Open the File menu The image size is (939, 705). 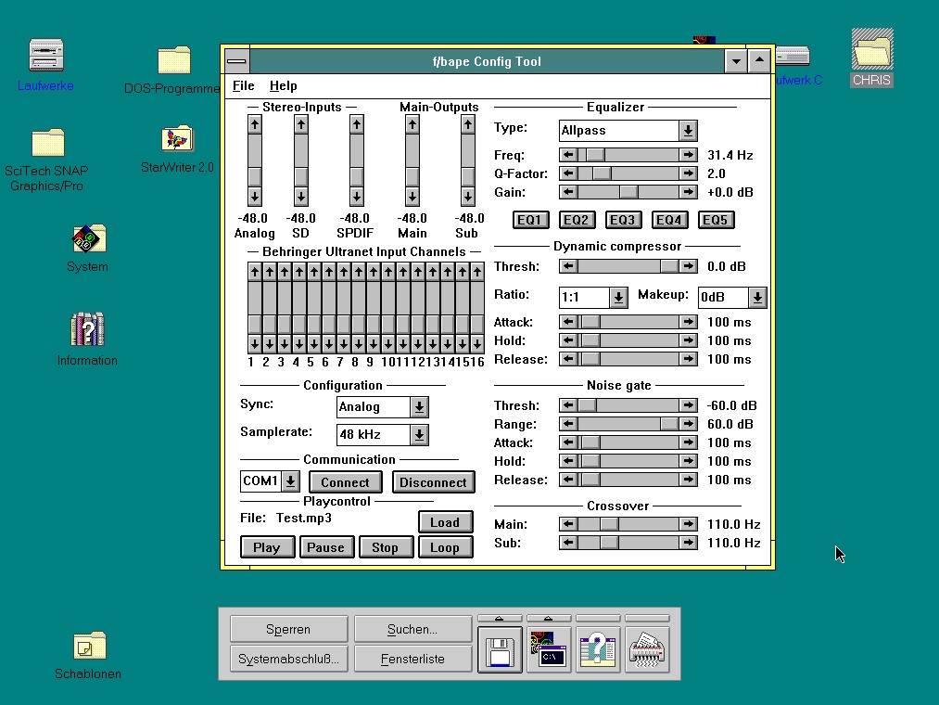[x=243, y=85]
